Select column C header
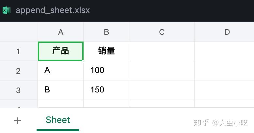254x133 pixels. 162,32
